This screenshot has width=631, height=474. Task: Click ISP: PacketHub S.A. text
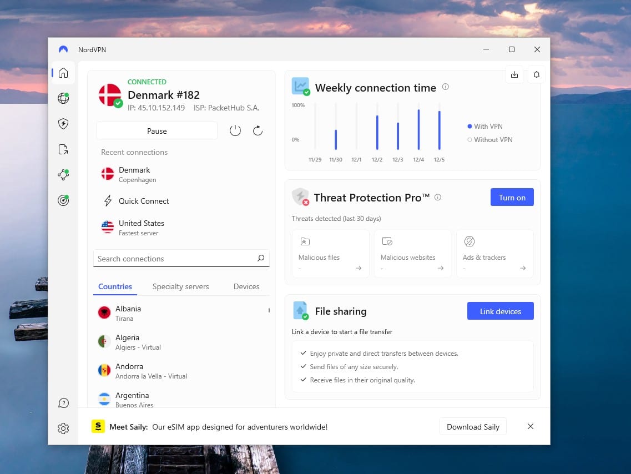click(x=226, y=108)
